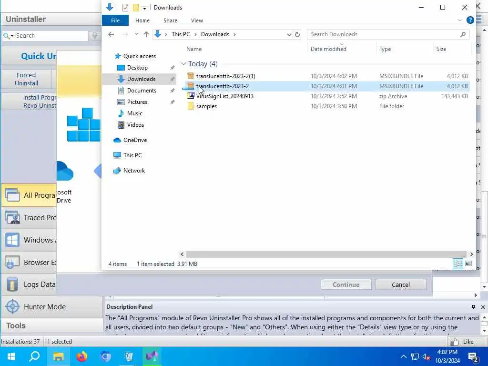Expand the address bar history dropdown
This screenshot has height=366, width=488.
(x=289, y=34)
